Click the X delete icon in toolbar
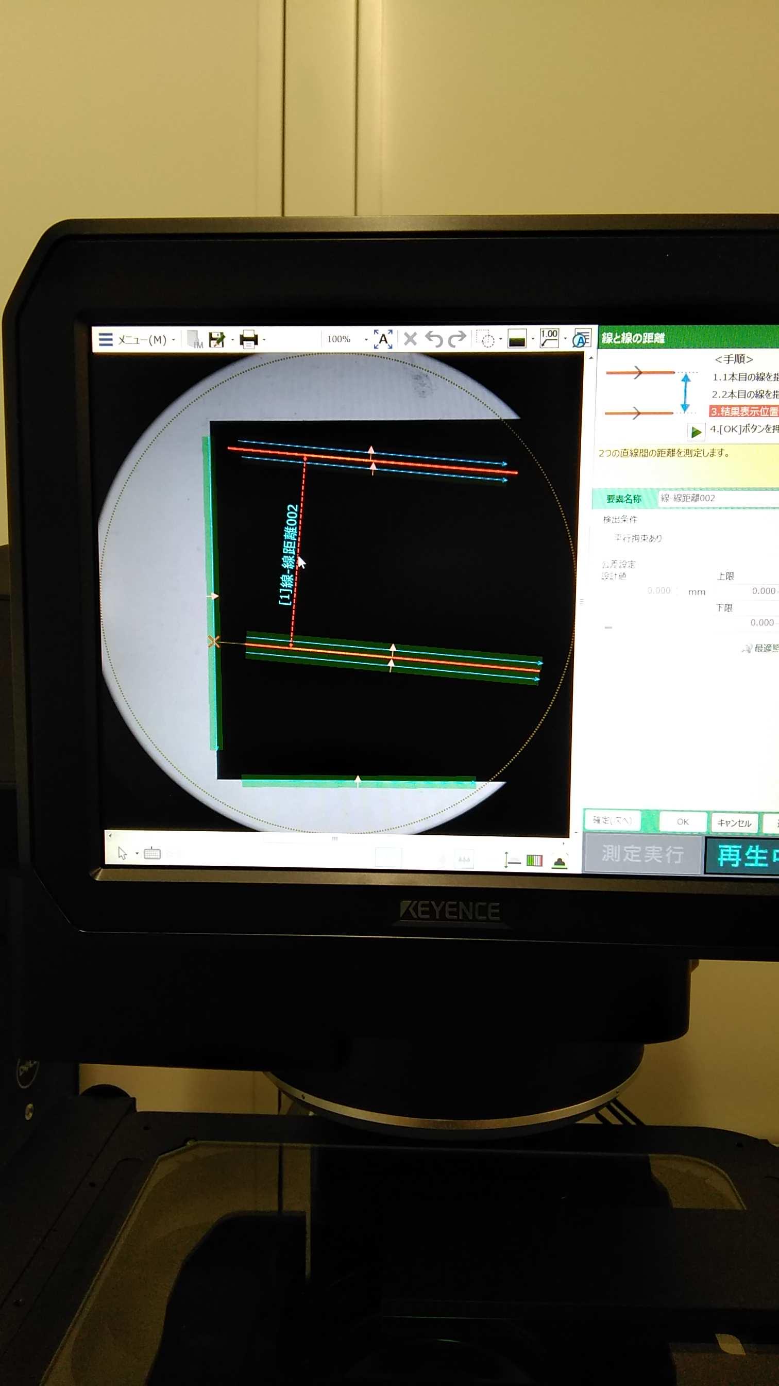The image size is (779, 1386). 410,339
